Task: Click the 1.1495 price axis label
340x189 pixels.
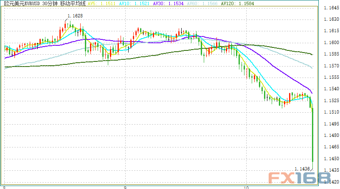Action: point(332,124)
